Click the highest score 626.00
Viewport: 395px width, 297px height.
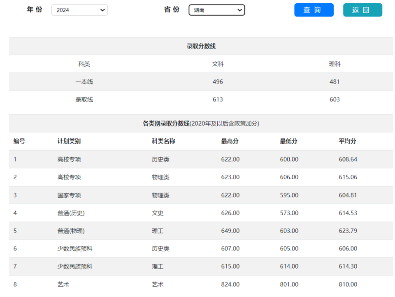tap(230, 213)
